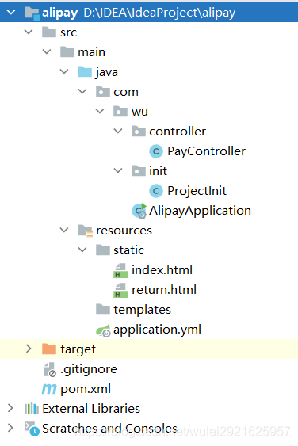
Task: Click the application.yml Spring config icon
Action: coord(103,330)
